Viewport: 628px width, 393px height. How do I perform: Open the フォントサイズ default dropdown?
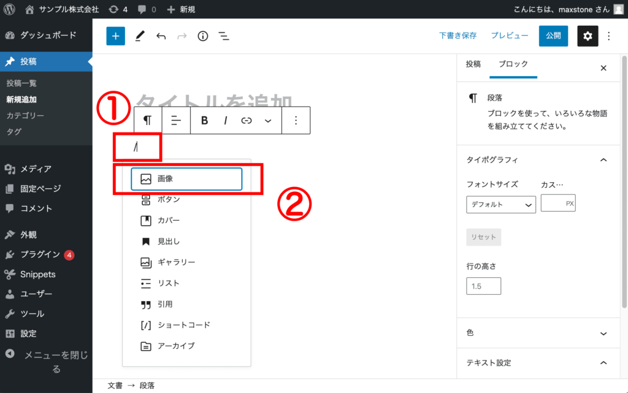coord(501,204)
